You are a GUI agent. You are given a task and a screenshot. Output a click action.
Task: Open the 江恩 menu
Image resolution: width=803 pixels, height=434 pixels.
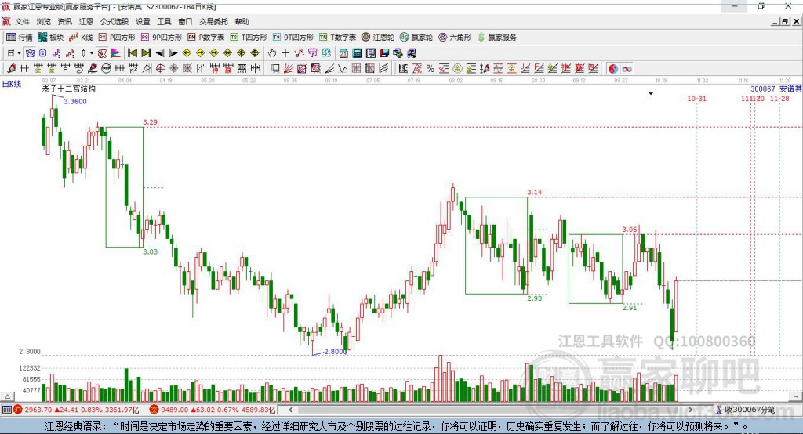click(x=86, y=21)
